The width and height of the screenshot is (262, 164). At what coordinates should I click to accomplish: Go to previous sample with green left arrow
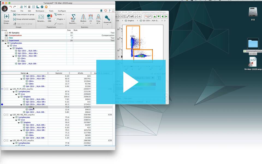[x=162, y=16]
